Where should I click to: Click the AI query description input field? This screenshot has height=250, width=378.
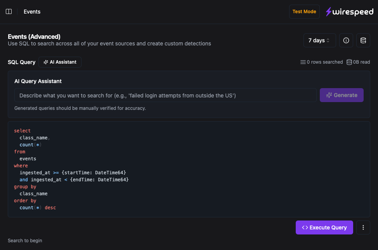point(165,95)
